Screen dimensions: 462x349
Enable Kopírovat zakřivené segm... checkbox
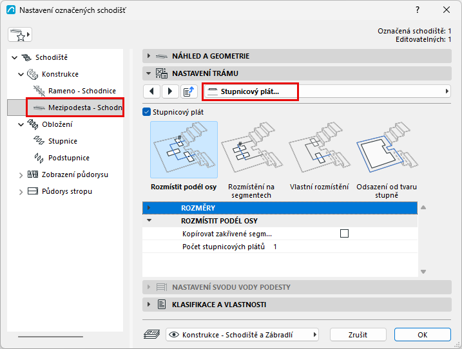tap(344, 234)
